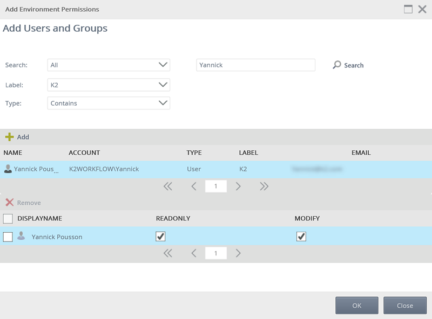
Task: Go to first page of search results
Action: (x=167, y=186)
